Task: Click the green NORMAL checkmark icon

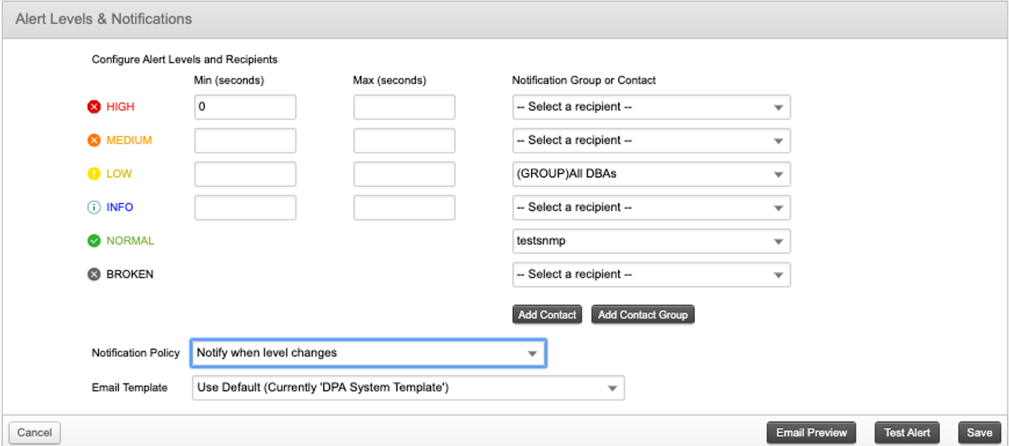Action: pos(94,241)
